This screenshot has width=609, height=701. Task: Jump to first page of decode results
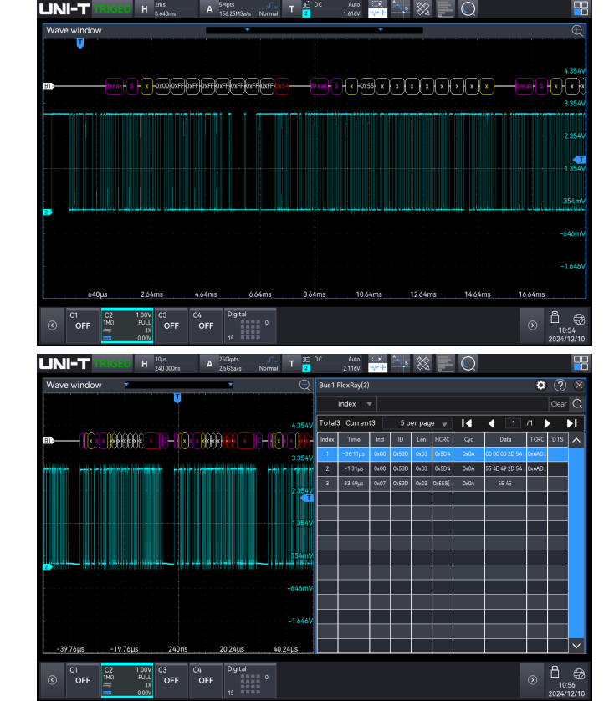click(x=467, y=423)
